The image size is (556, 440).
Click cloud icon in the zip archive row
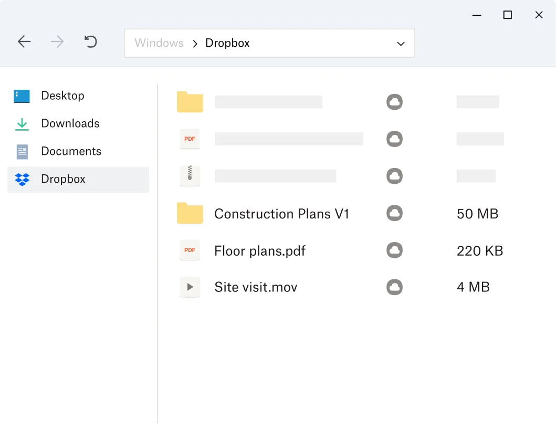click(x=394, y=176)
